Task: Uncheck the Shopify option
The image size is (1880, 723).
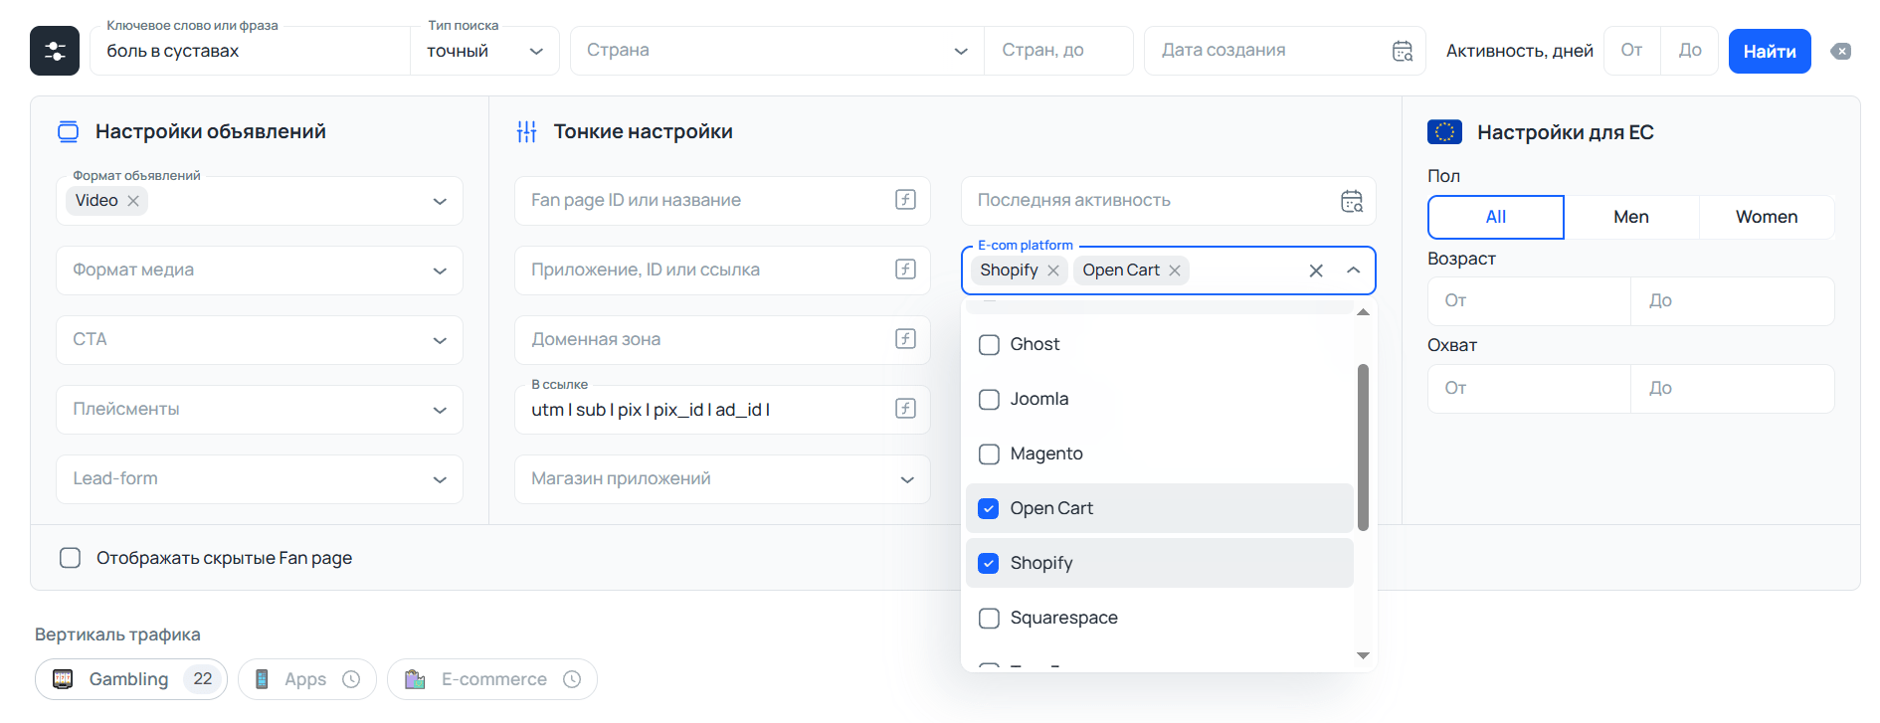Action: tap(989, 564)
